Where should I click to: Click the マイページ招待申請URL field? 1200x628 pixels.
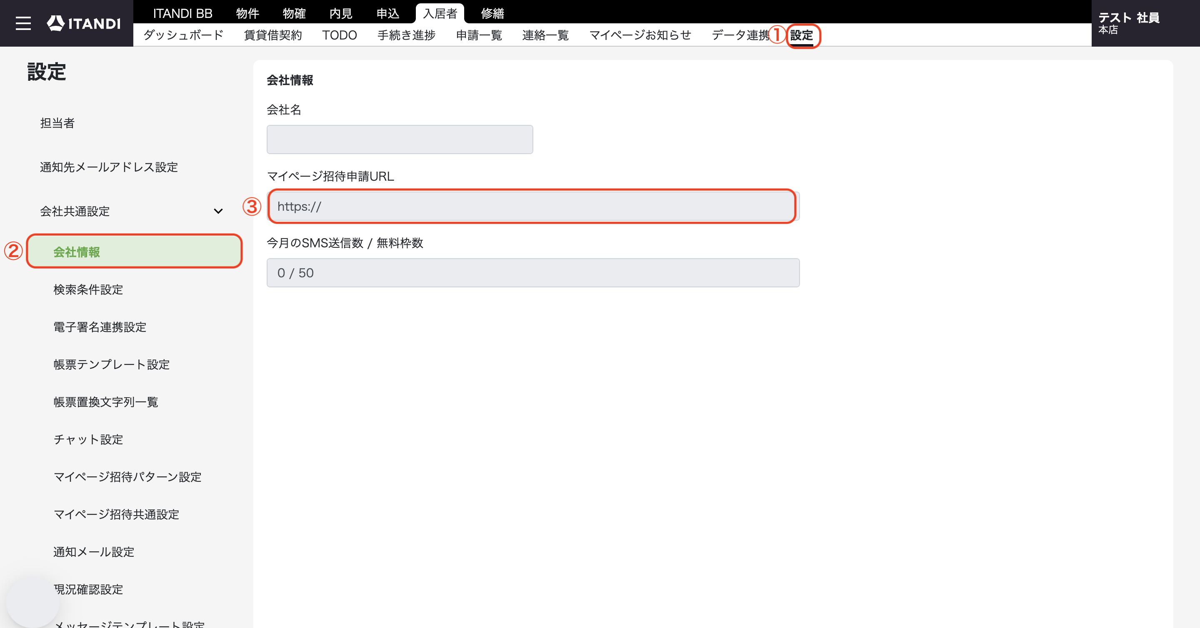pos(533,206)
